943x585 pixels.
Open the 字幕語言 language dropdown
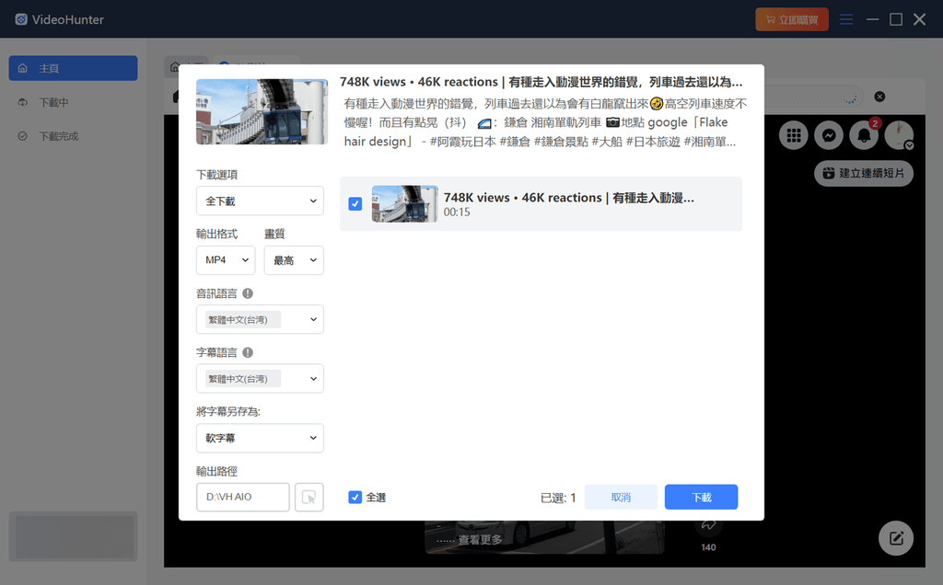point(260,378)
